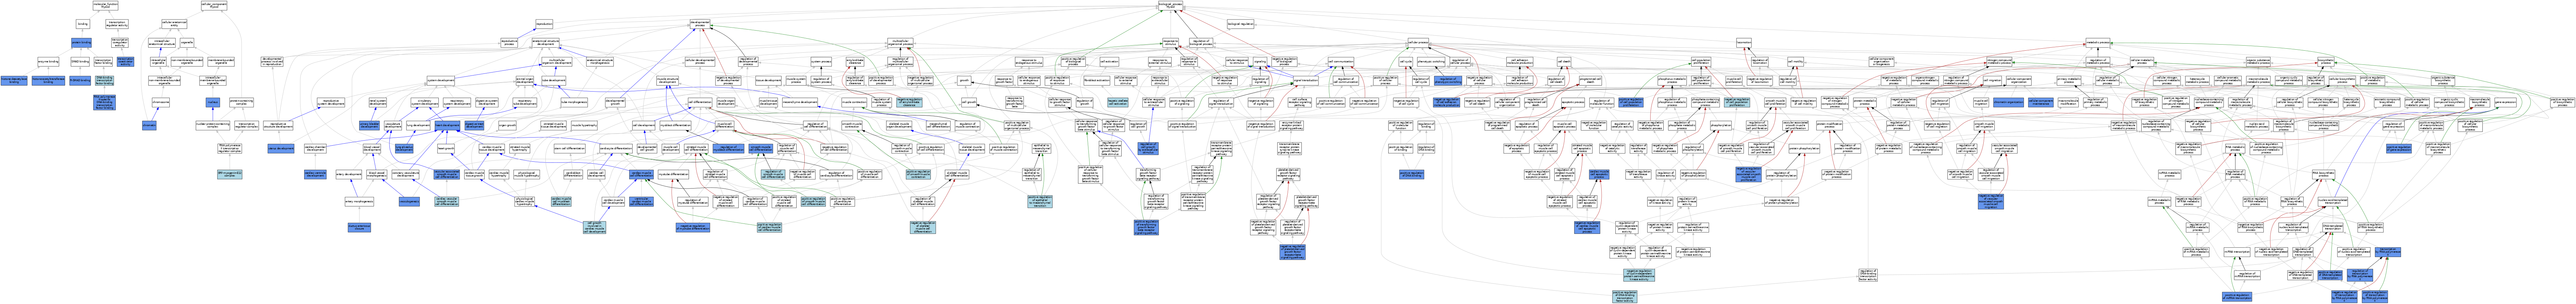Click the blue 'nucleus' node

click(x=213, y=102)
